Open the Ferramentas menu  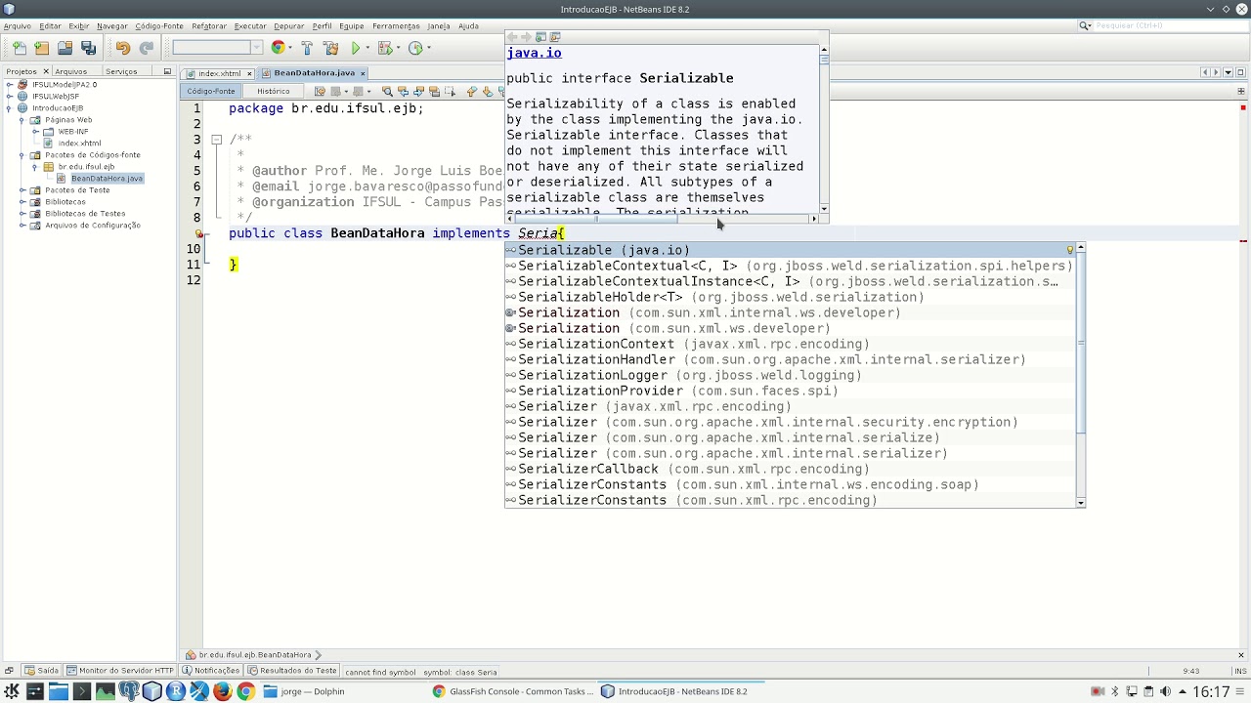click(396, 26)
